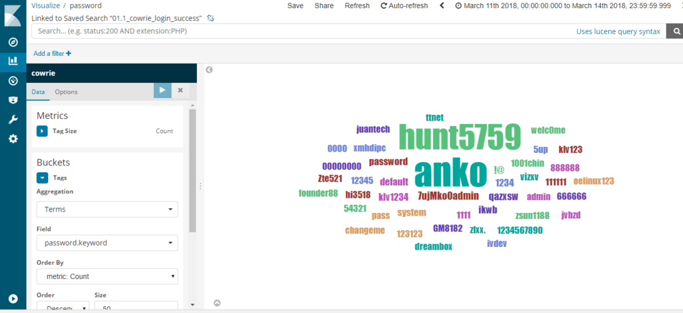683x313 pixels.
Task: Expand the sidebar with bottom play icon
Action: coord(13,298)
